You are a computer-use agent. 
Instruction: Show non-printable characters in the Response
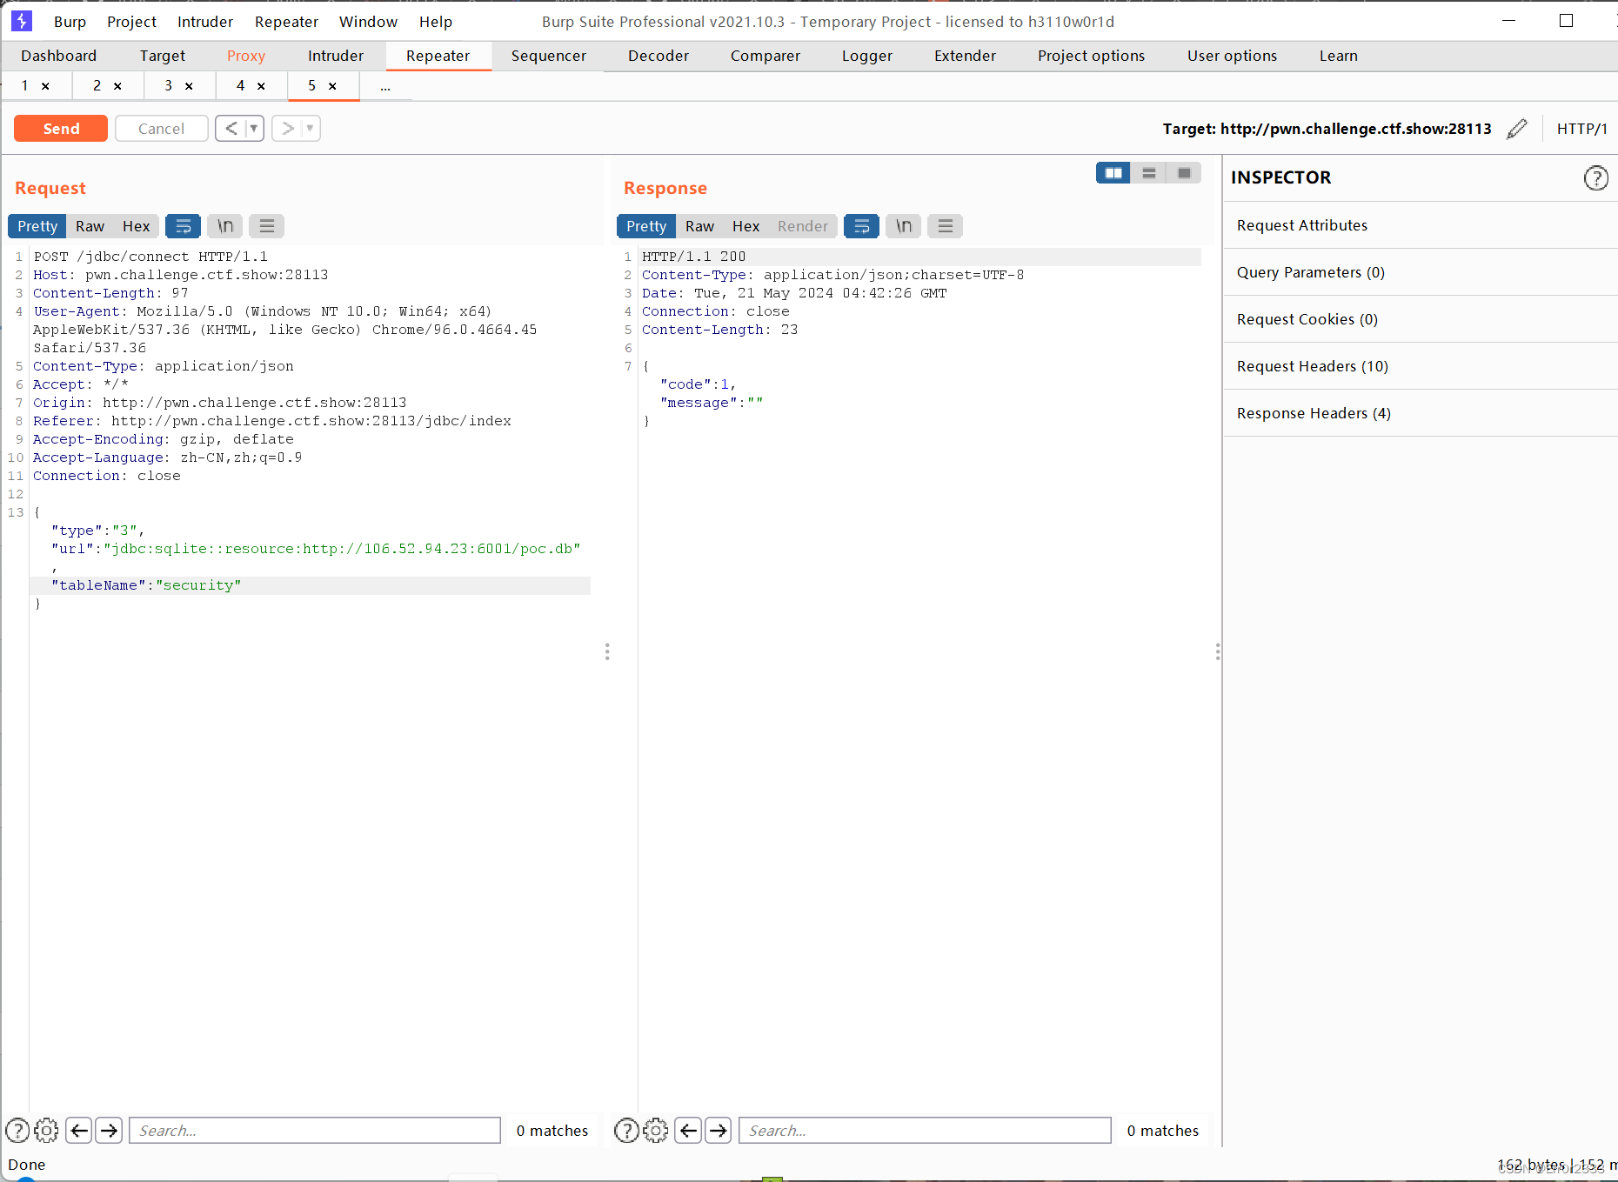903,226
